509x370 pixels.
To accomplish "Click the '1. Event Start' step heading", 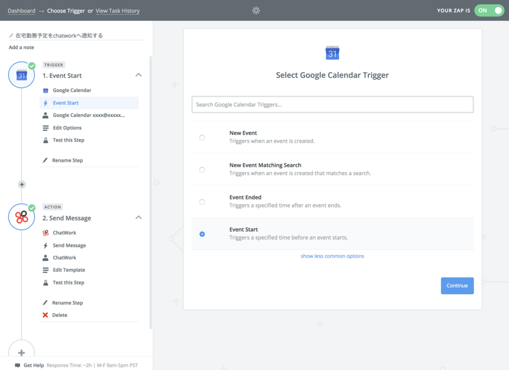I will [x=62, y=76].
